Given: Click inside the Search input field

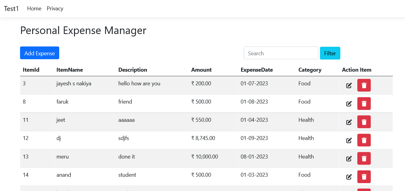Looking at the screenshot, I should (x=281, y=53).
